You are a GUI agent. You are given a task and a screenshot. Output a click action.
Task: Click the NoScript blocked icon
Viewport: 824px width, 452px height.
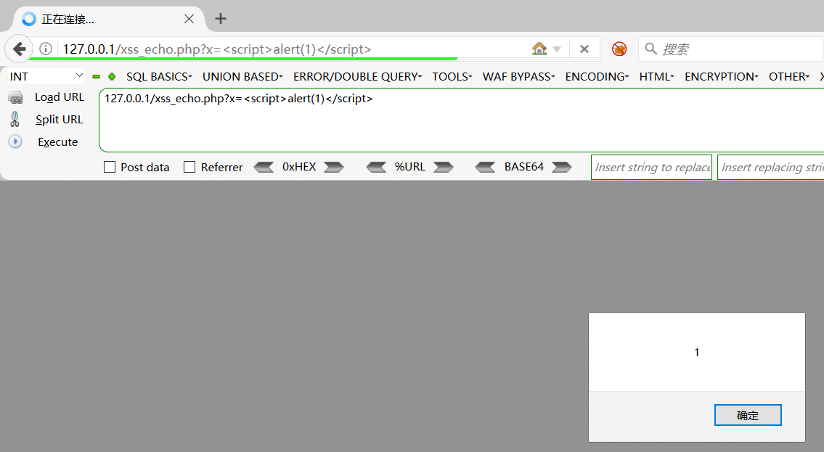619,49
